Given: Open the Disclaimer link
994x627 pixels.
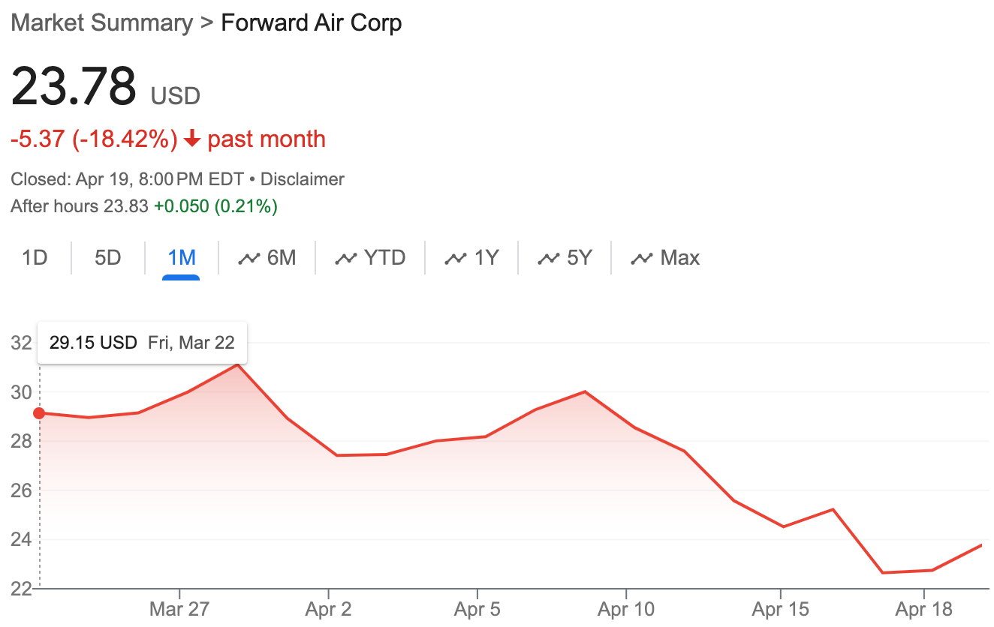Looking at the screenshot, I should (302, 180).
